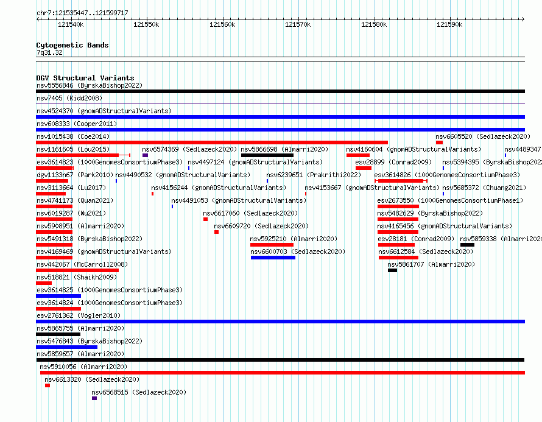
Task: Click the esv28899 (Conrad2009) label
Action: [x=393, y=162]
